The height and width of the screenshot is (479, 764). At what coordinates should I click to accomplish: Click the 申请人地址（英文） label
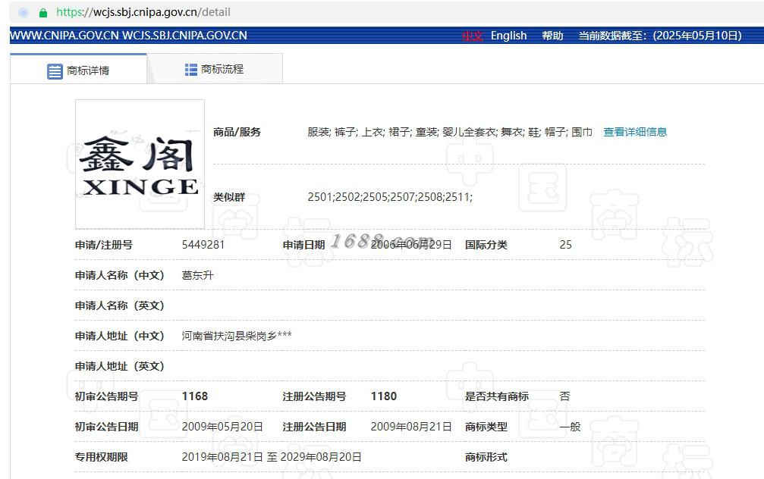click(119, 366)
